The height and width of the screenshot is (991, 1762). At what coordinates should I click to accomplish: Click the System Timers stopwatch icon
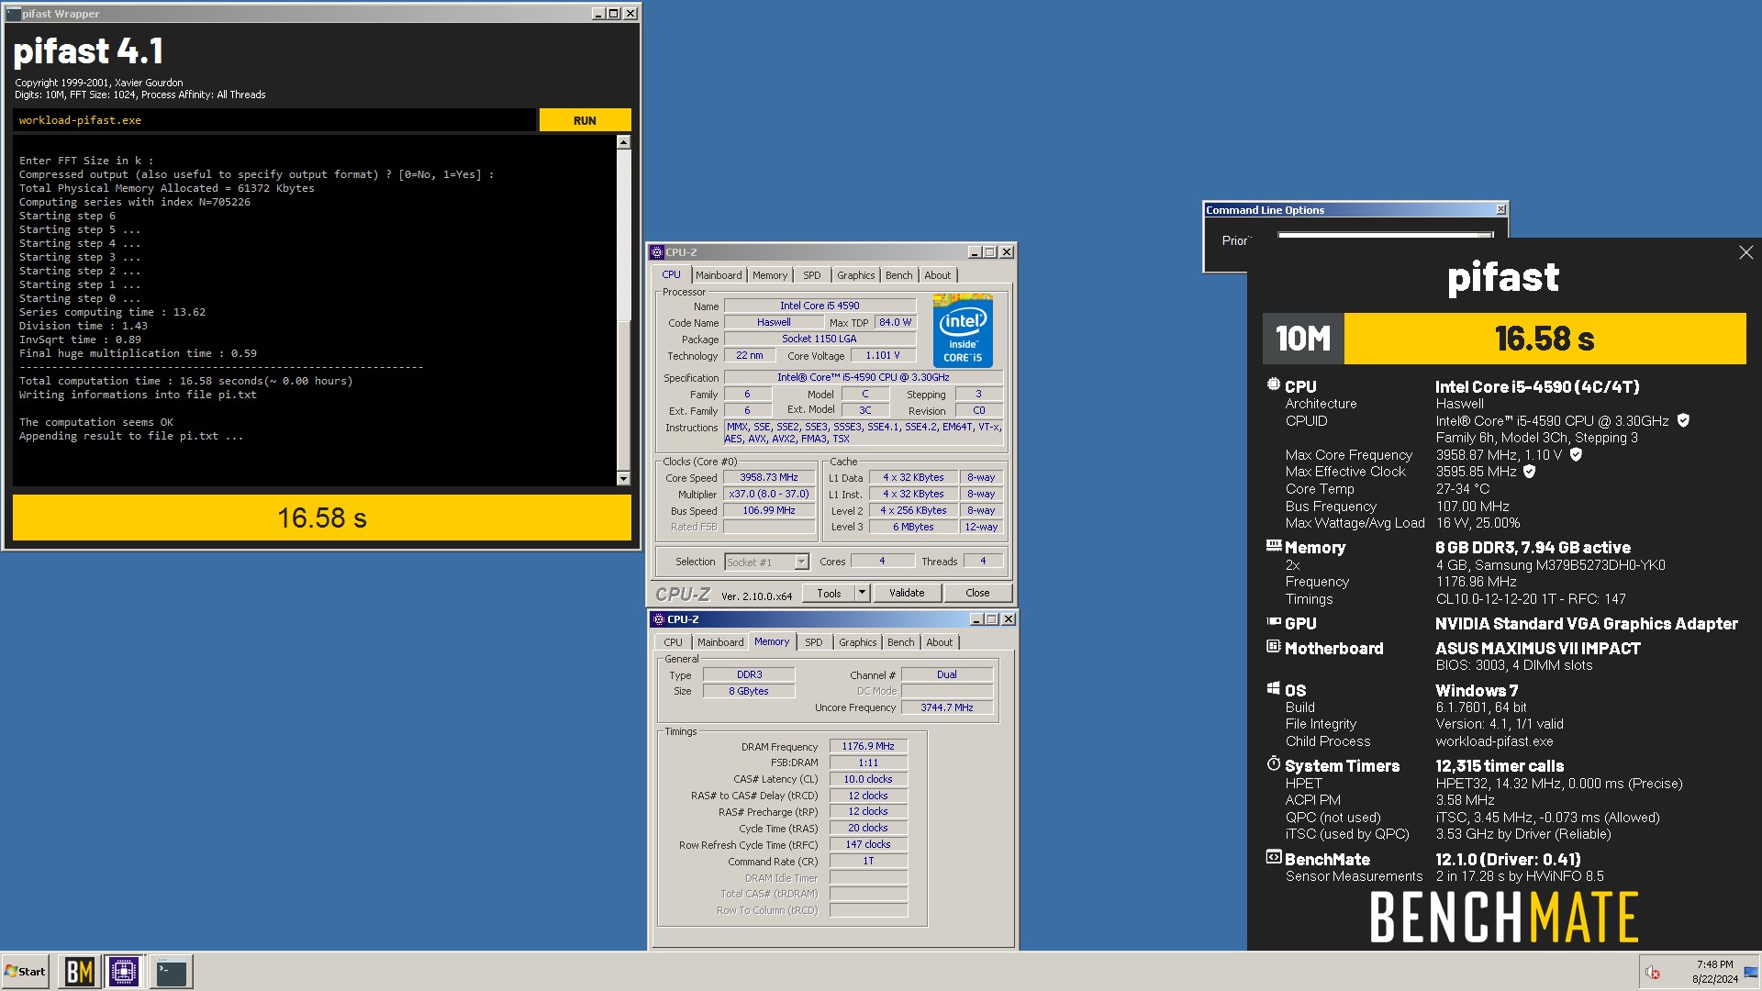1273,763
